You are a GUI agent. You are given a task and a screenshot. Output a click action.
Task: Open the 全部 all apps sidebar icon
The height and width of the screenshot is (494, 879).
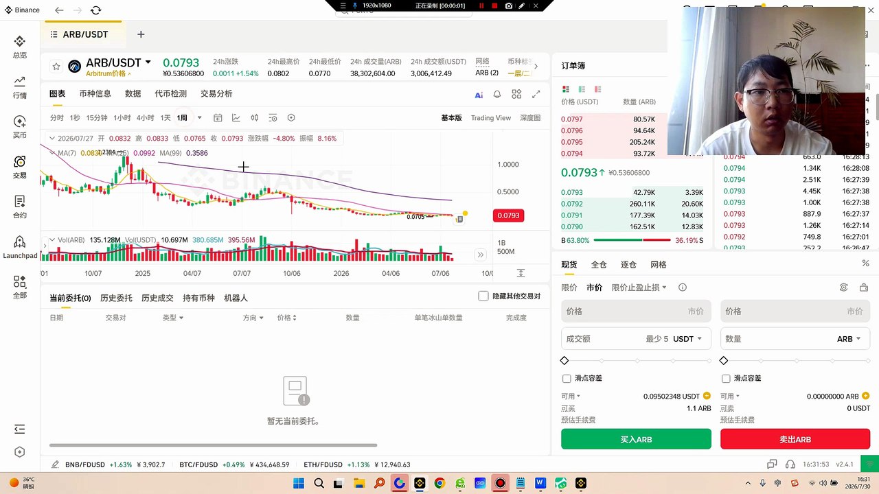[19, 287]
